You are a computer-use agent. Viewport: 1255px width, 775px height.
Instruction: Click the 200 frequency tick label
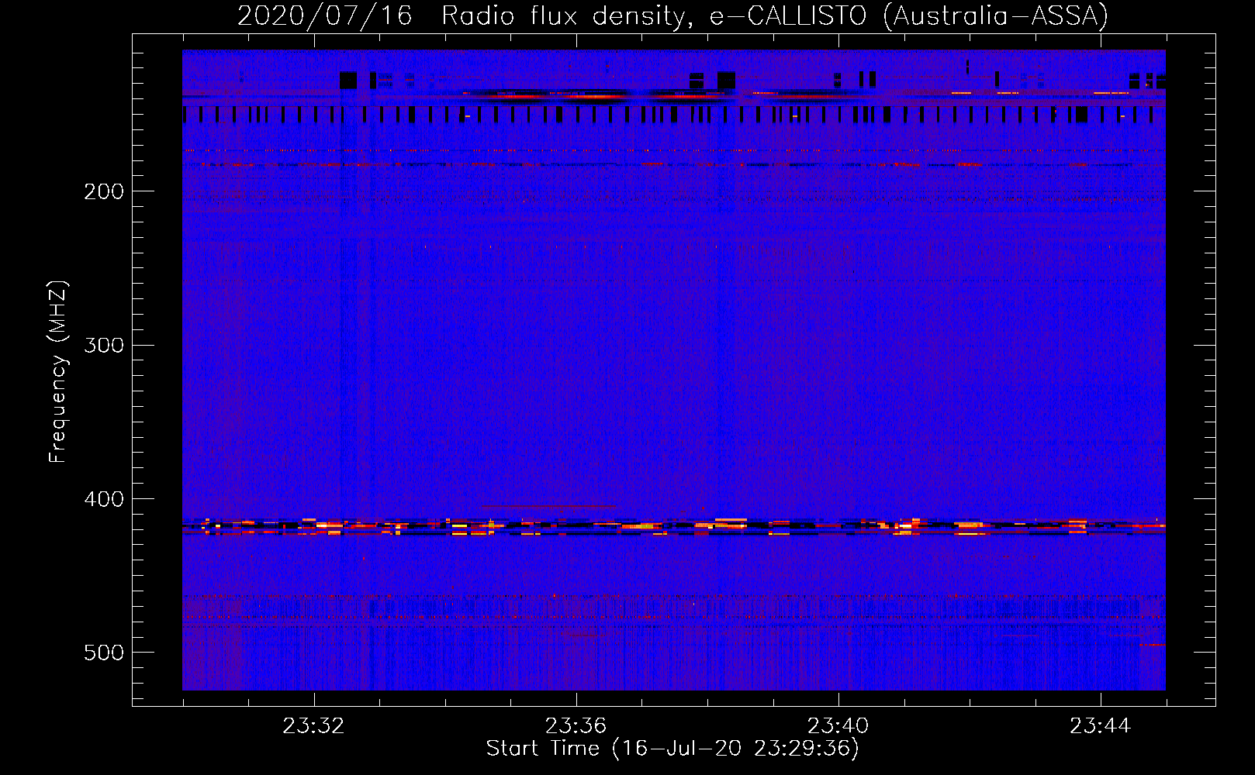pos(104,191)
